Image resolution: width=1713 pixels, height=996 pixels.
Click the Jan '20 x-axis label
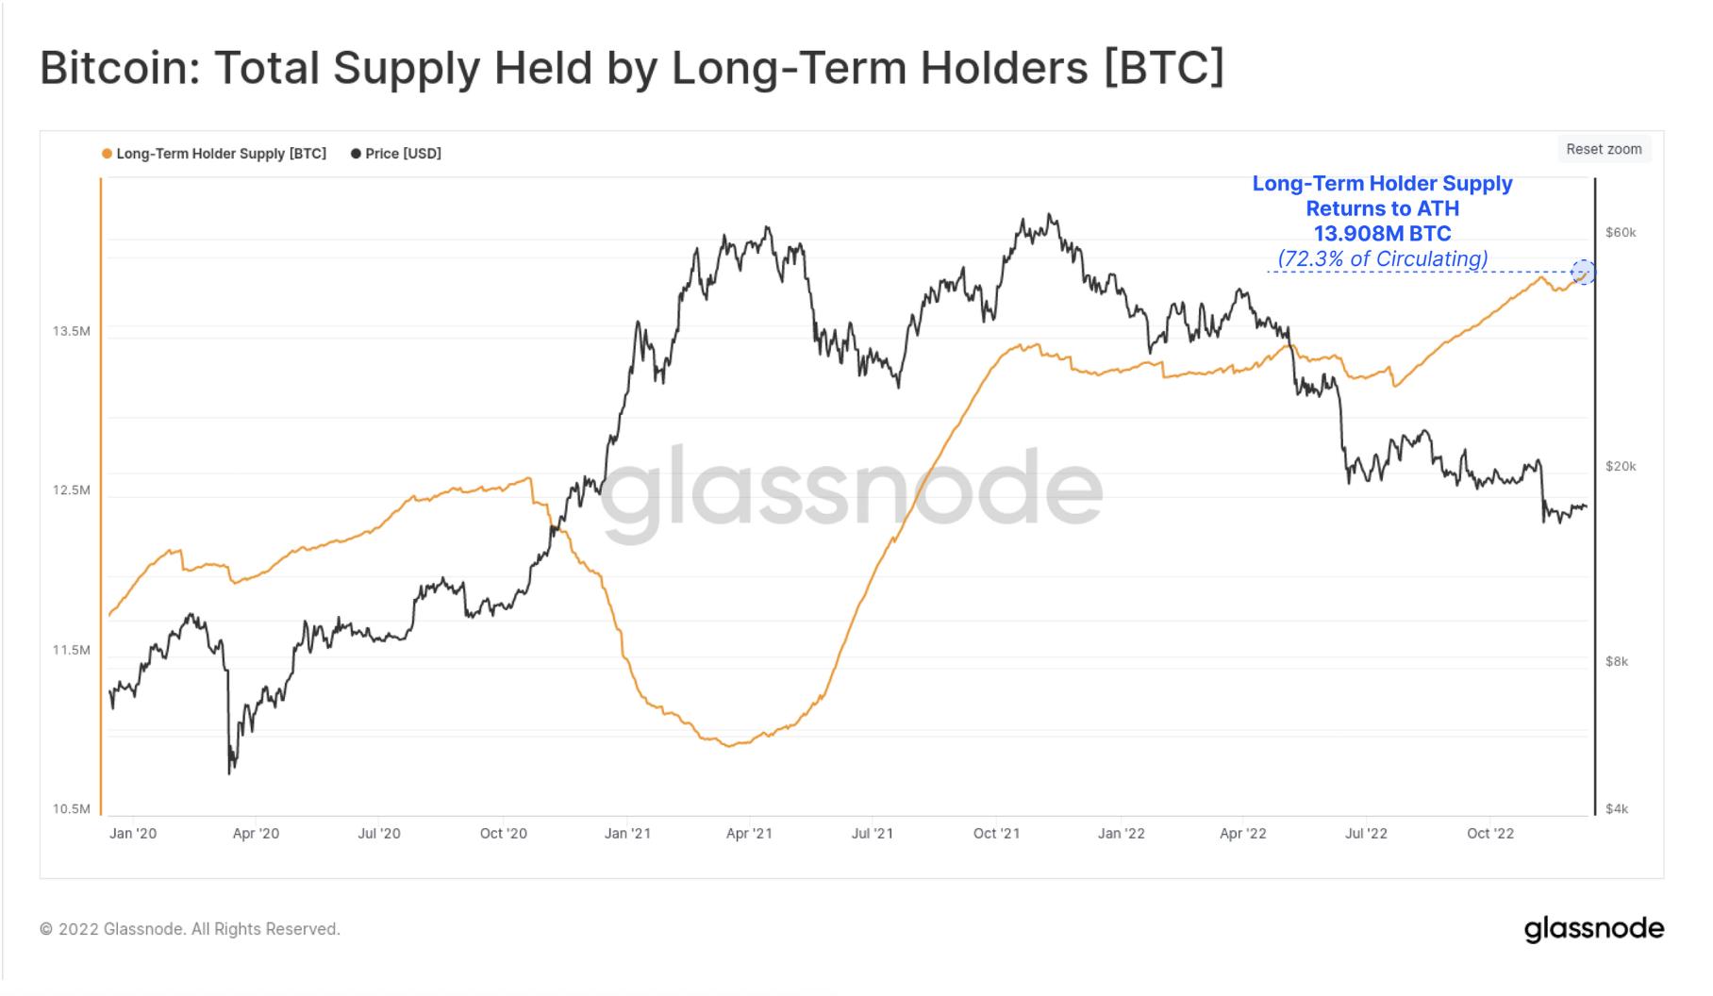[x=133, y=834]
